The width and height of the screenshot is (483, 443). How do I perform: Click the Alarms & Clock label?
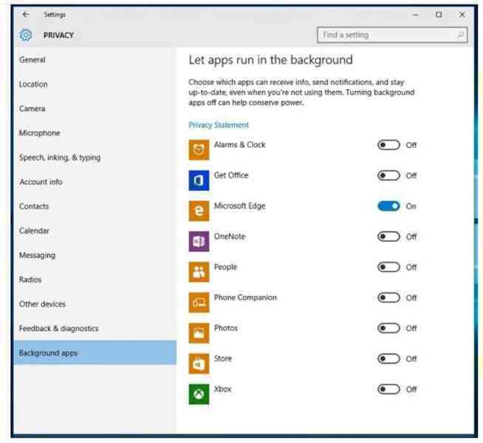[x=239, y=145]
